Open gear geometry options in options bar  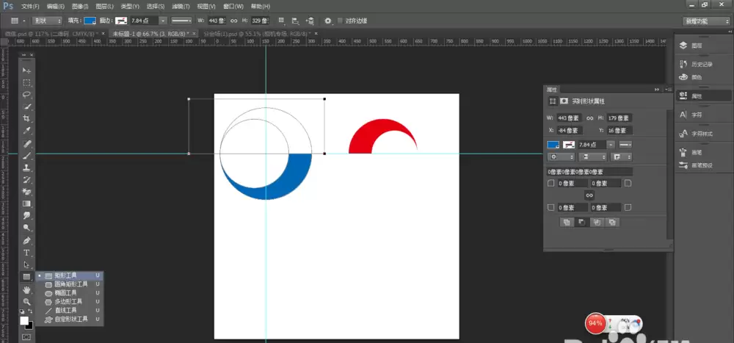tap(328, 21)
